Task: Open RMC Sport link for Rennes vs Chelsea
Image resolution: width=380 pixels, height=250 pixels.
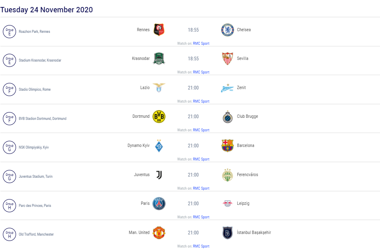Action: [x=201, y=44]
